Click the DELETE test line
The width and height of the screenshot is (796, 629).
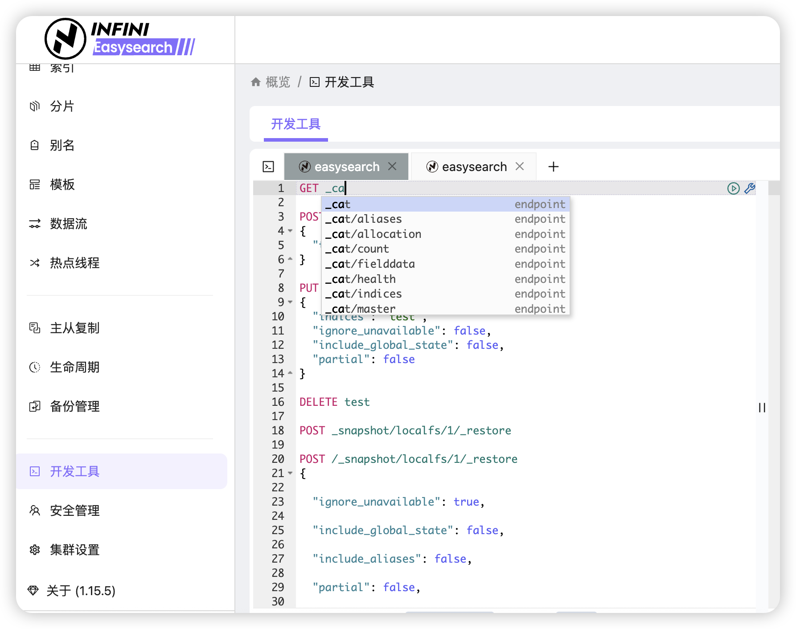pyautogui.click(x=334, y=402)
